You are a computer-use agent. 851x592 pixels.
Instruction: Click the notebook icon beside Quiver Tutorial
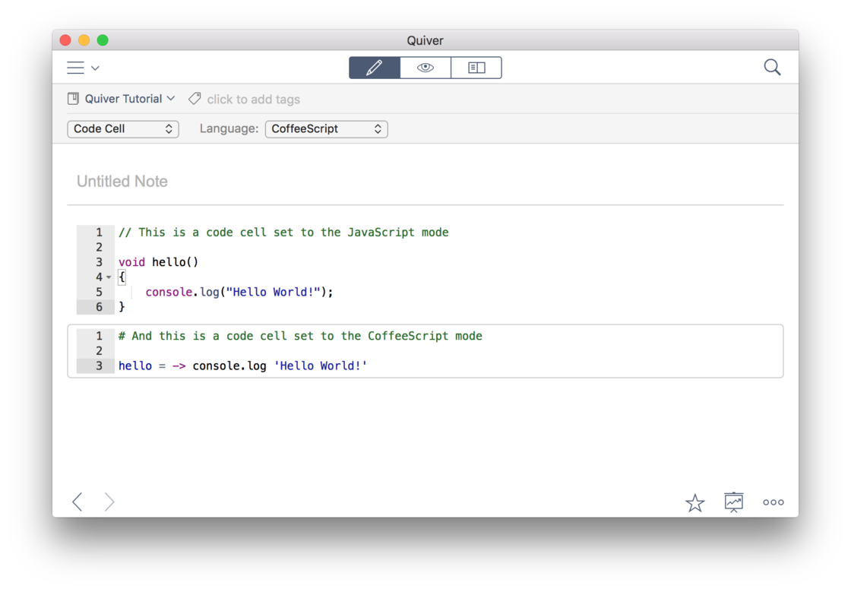click(73, 99)
